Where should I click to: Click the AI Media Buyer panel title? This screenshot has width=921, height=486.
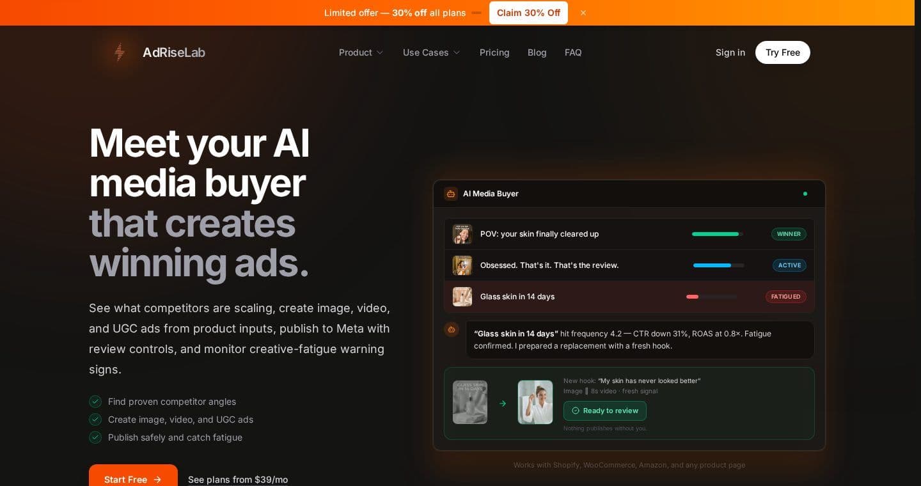(x=491, y=194)
